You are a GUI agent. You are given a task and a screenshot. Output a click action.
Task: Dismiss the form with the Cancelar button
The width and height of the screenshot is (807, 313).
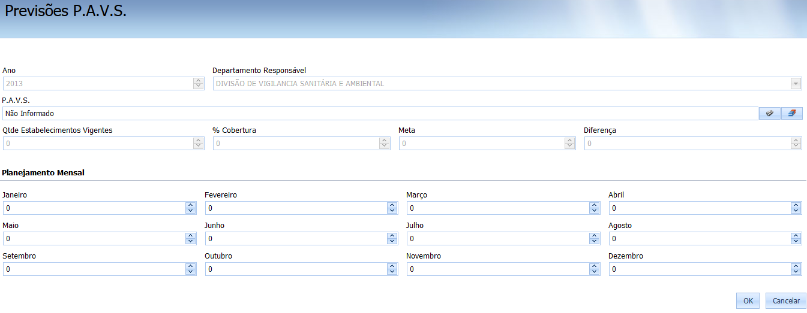click(x=786, y=300)
